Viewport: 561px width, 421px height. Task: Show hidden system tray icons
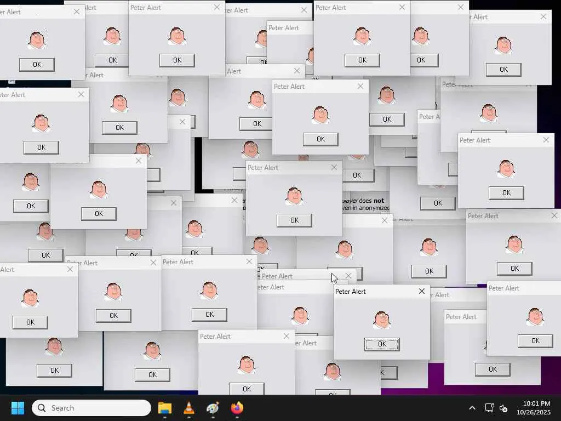tap(472, 408)
